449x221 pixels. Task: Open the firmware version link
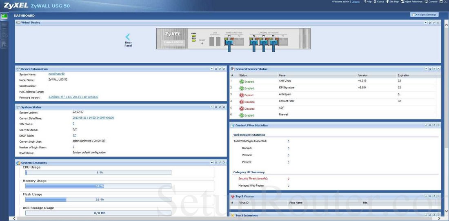[73, 97]
